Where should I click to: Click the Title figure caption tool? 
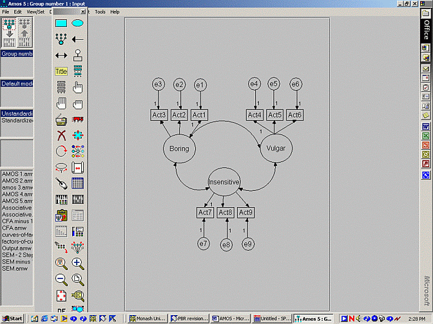(x=61, y=71)
